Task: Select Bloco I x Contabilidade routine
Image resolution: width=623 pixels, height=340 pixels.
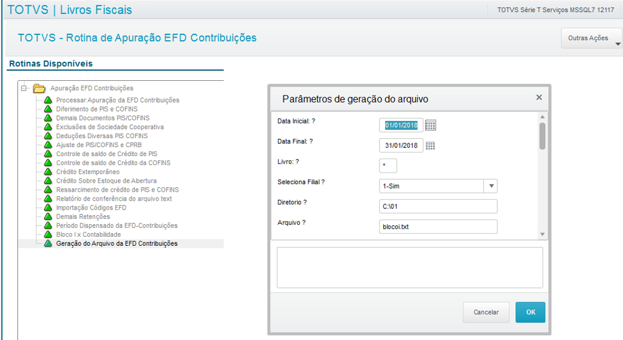Action: pos(89,234)
